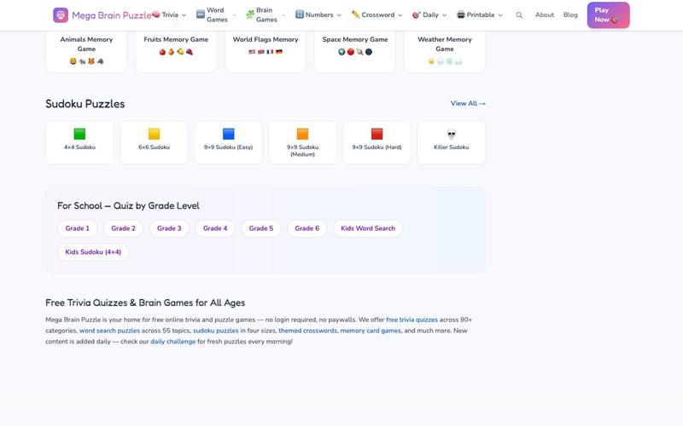Viewport: 683px width, 426px height.
Task: Follow the memory card games link
Action: [371, 331]
